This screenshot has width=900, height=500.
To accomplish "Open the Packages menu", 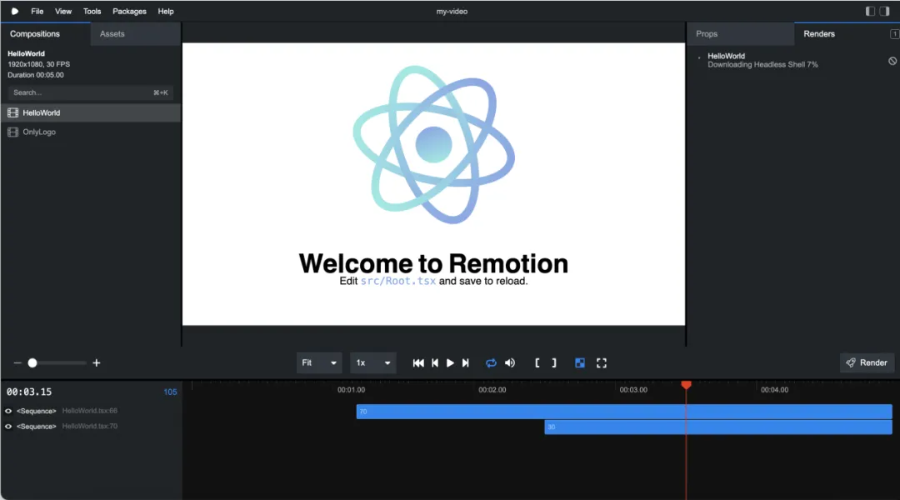I will (x=129, y=12).
